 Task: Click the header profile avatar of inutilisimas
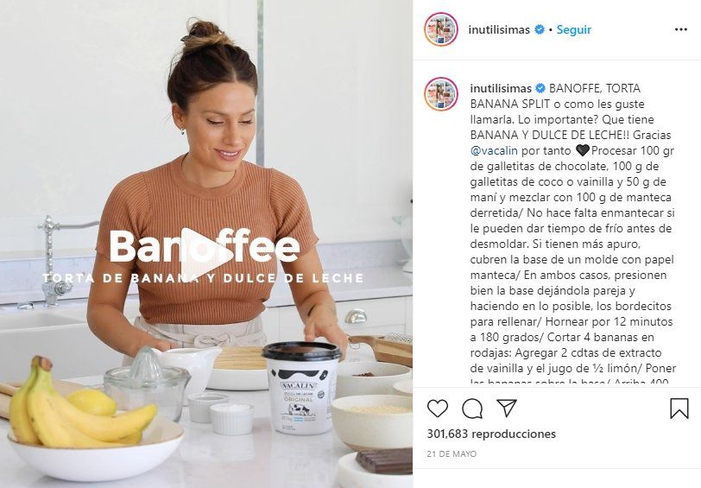tap(441, 29)
